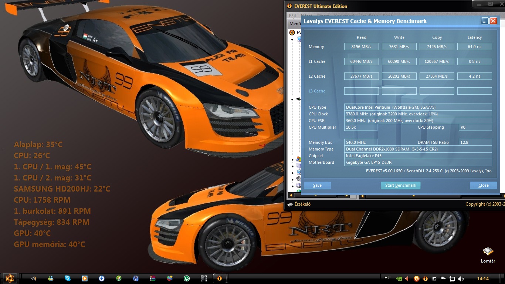Click the Save button
This screenshot has height=284, width=505.
(317, 185)
